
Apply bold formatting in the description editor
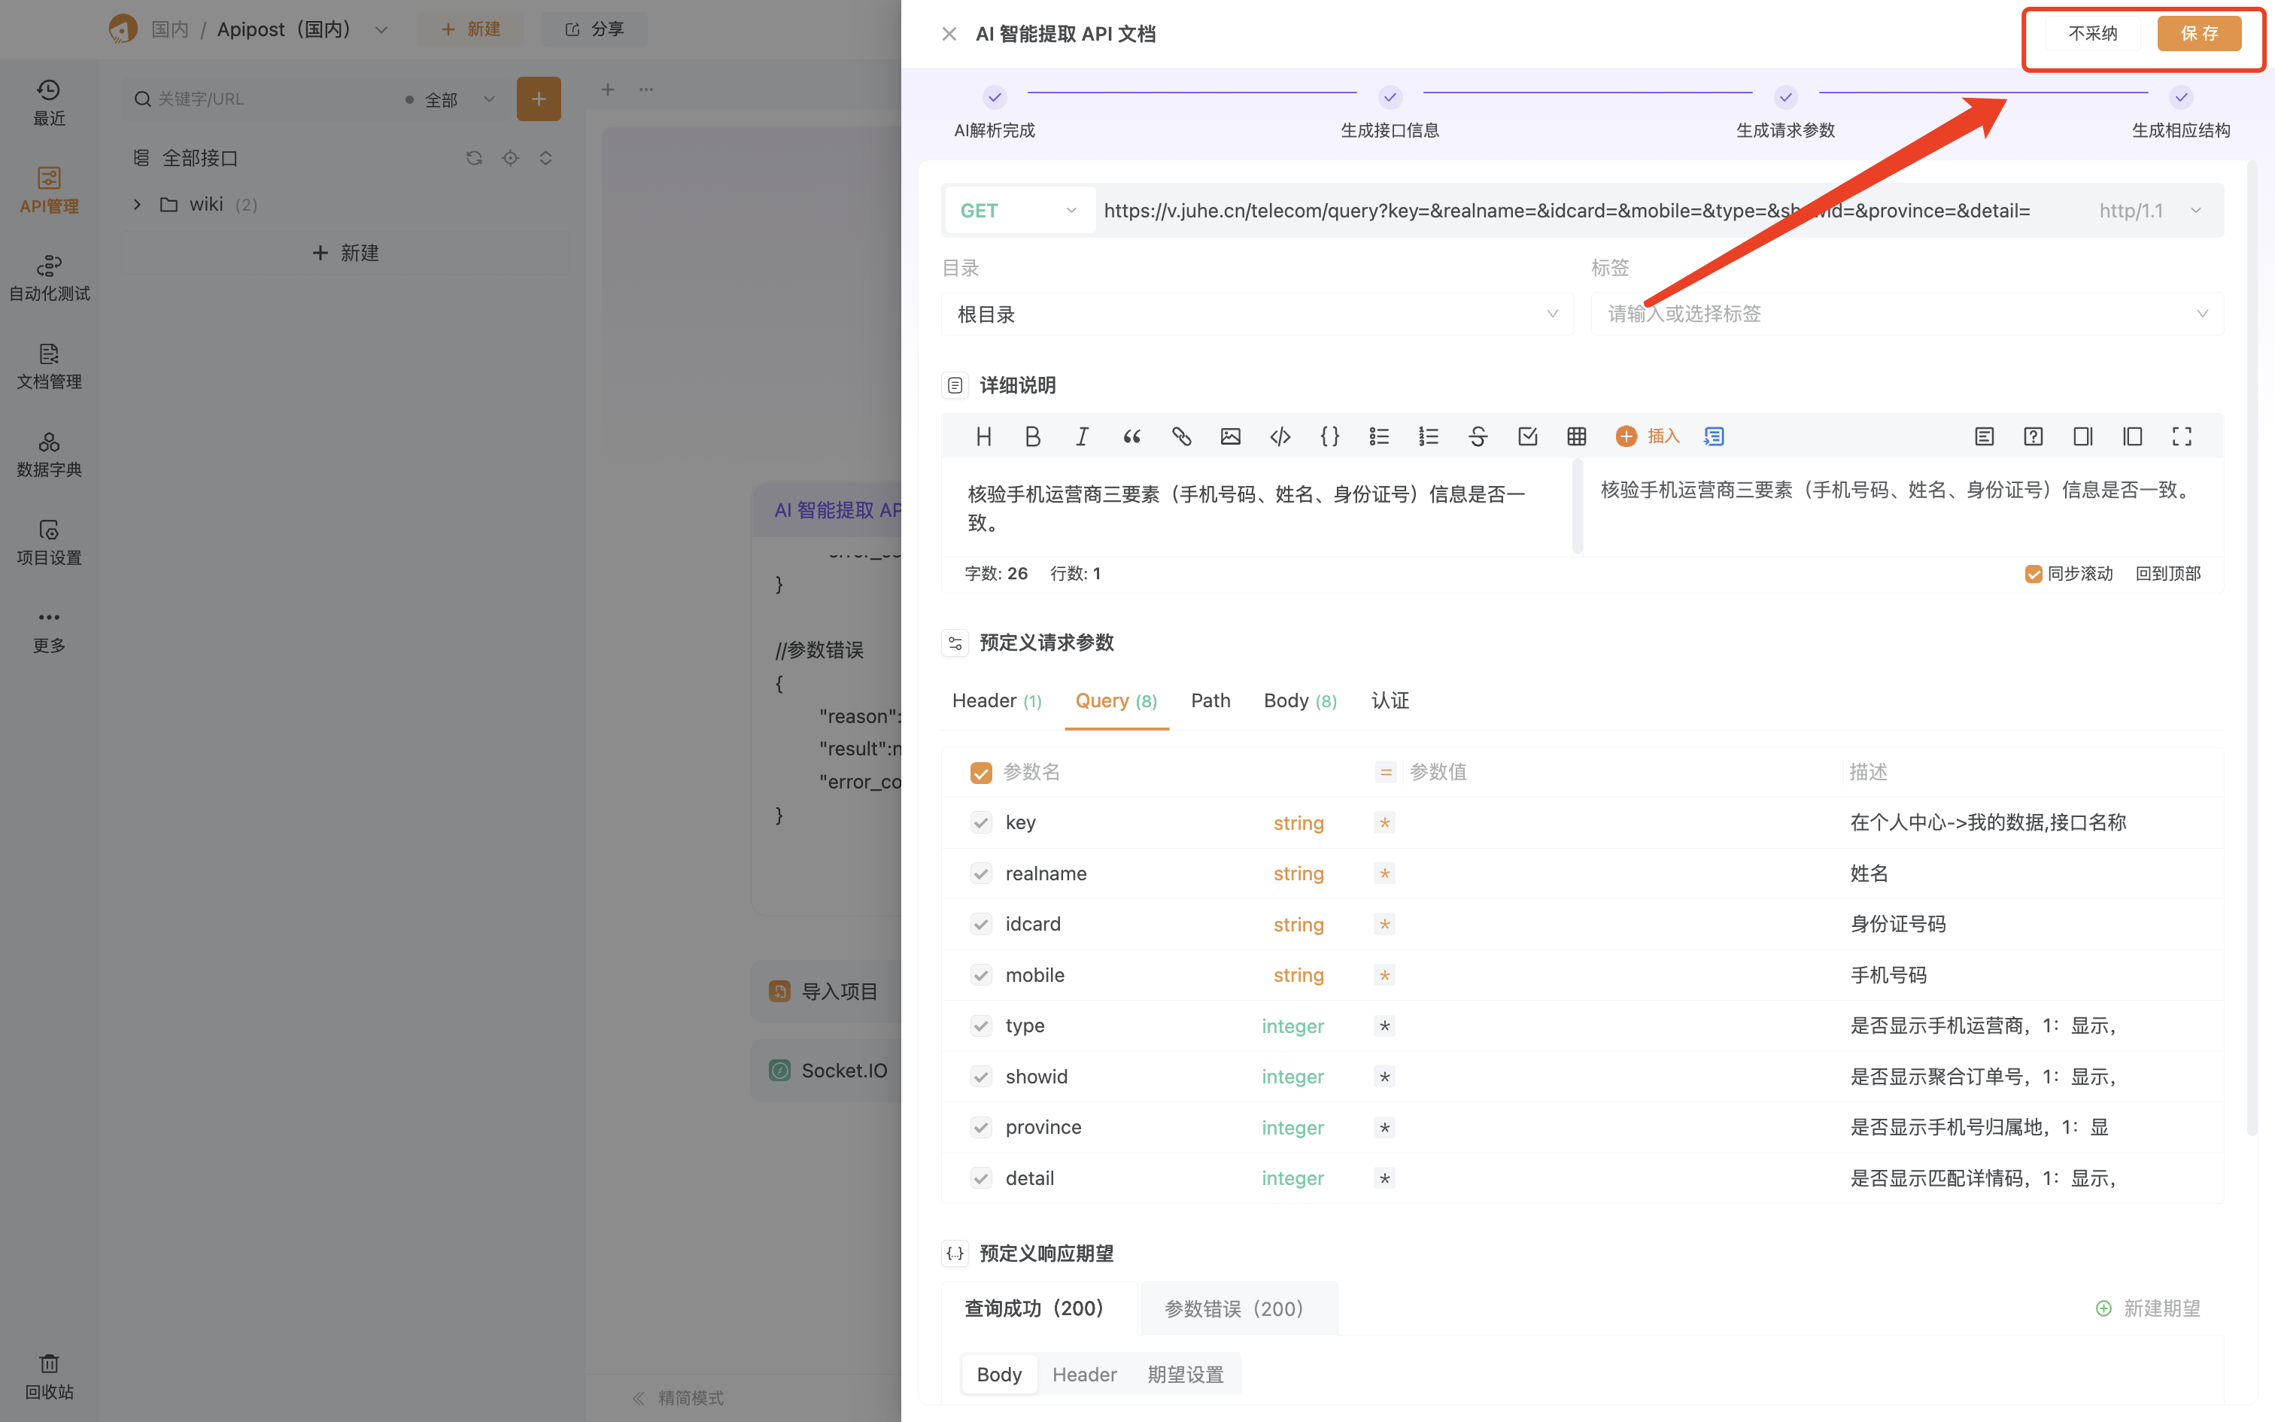[1032, 436]
